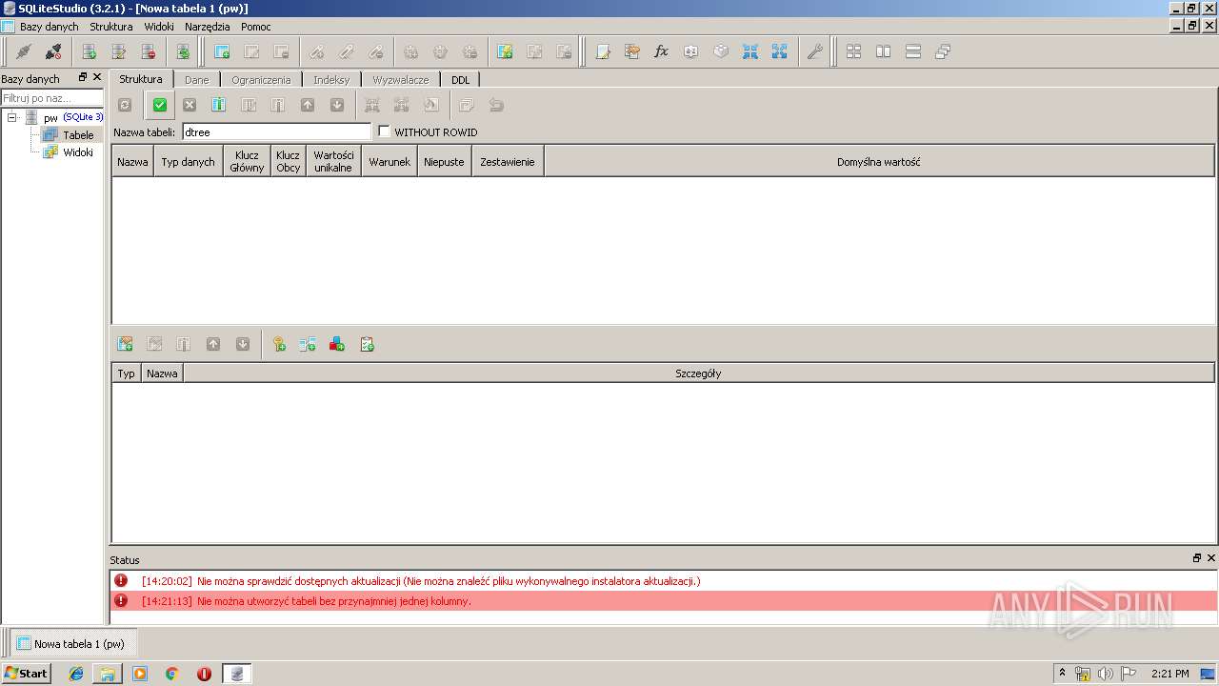
Task: Click the add primary key constraint icon
Action: [279, 344]
